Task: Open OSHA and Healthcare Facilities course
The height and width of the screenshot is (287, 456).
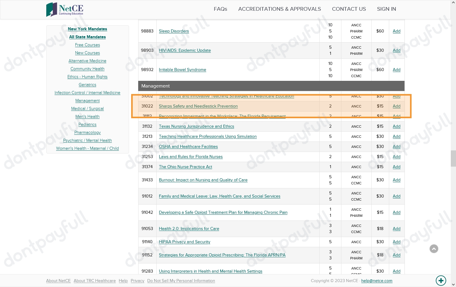Action: (188, 146)
